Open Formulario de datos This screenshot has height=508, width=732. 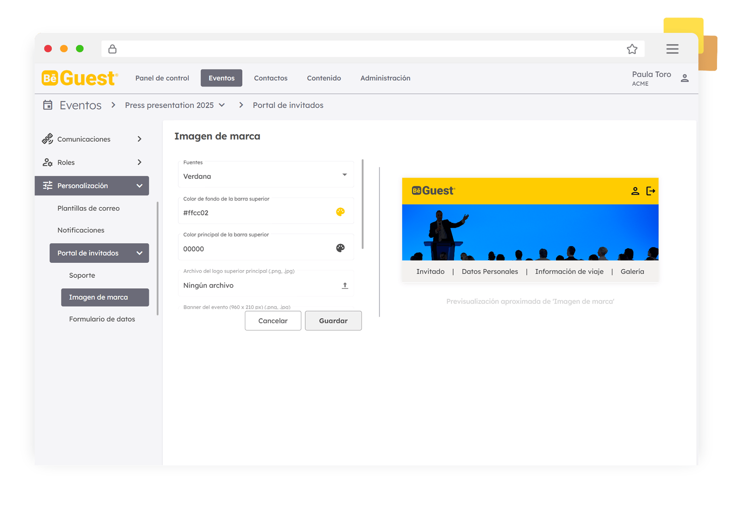click(102, 319)
